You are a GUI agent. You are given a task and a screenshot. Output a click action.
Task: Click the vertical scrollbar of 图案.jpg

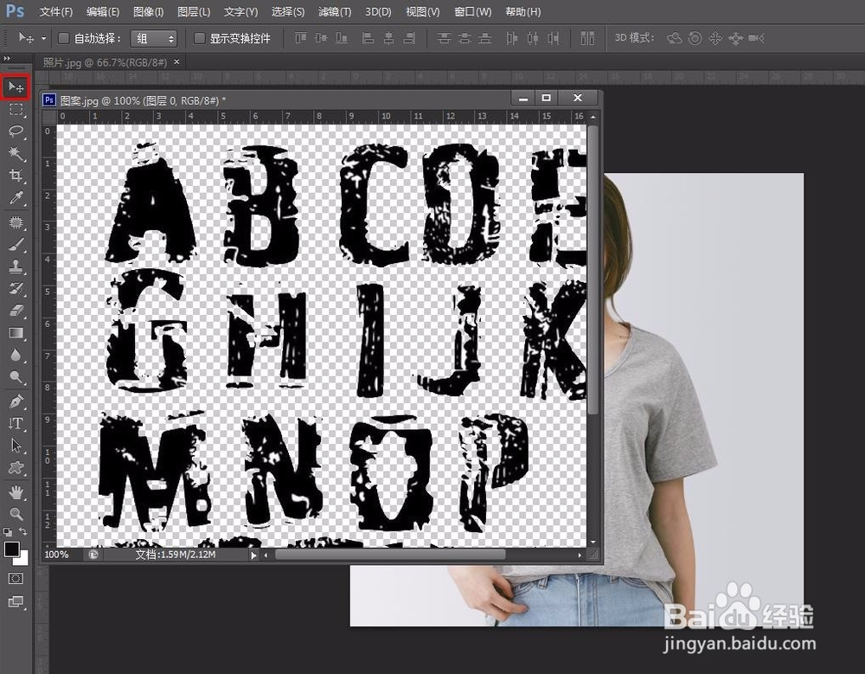pos(593,269)
